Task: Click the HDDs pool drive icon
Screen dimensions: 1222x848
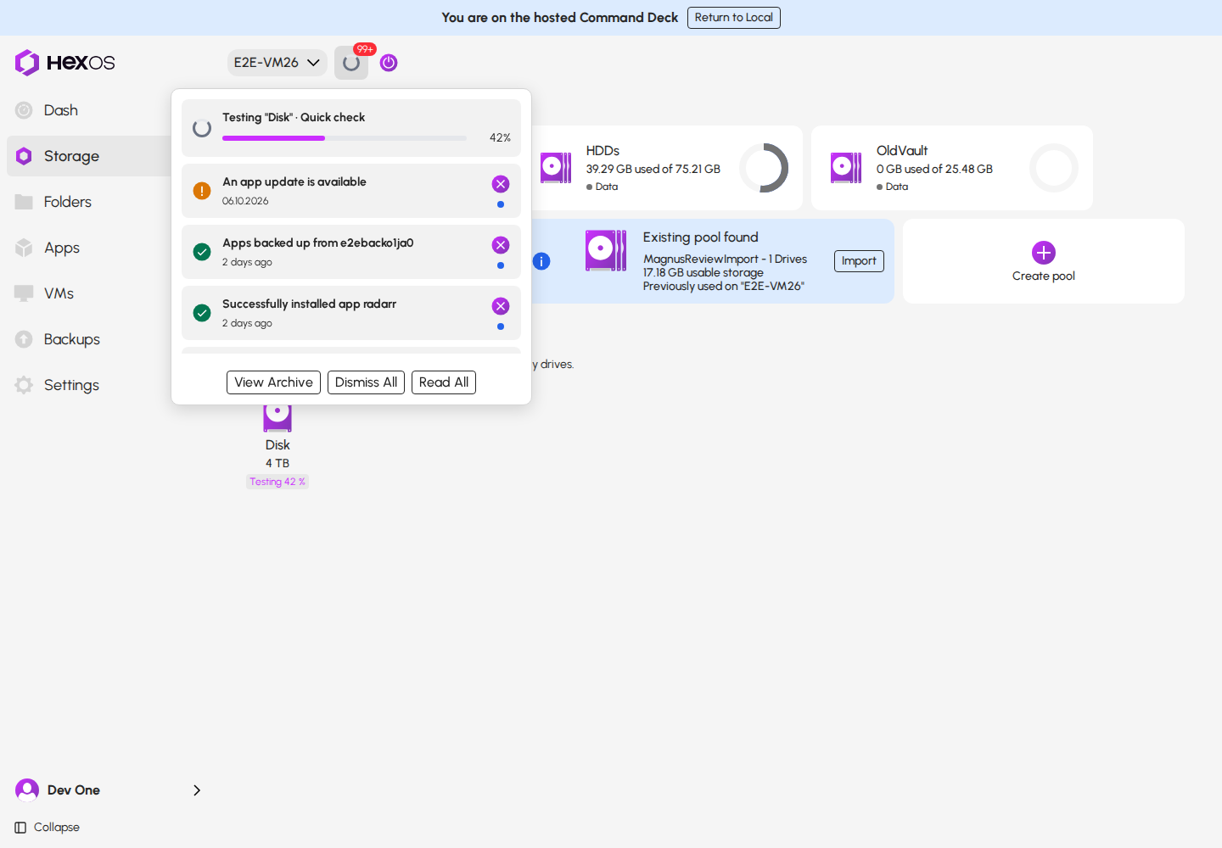Action: point(556,168)
